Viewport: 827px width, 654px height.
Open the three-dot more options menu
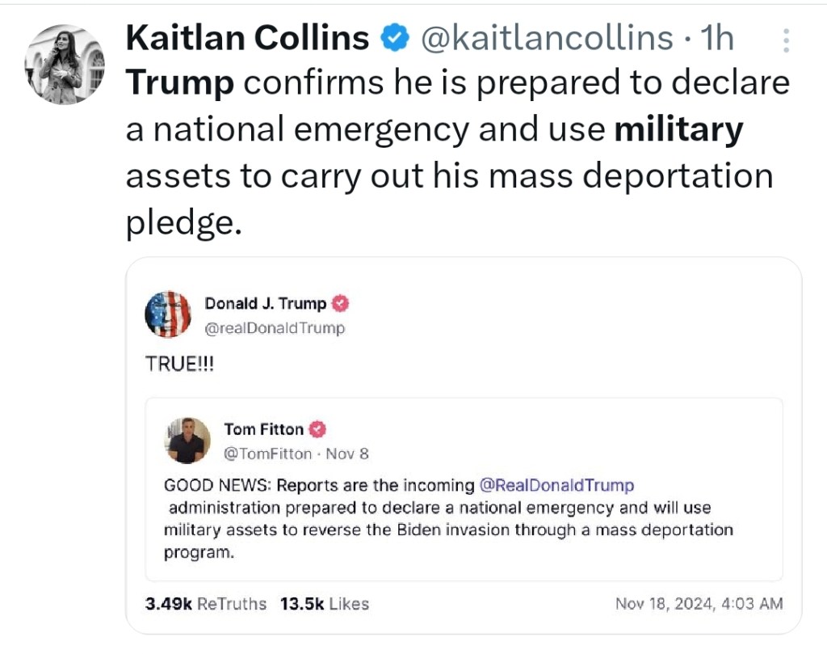click(x=787, y=40)
